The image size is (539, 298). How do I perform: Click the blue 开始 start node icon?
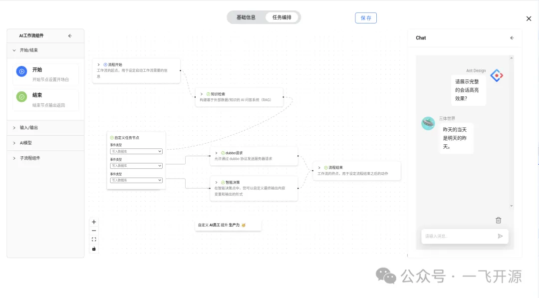point(21,72)
